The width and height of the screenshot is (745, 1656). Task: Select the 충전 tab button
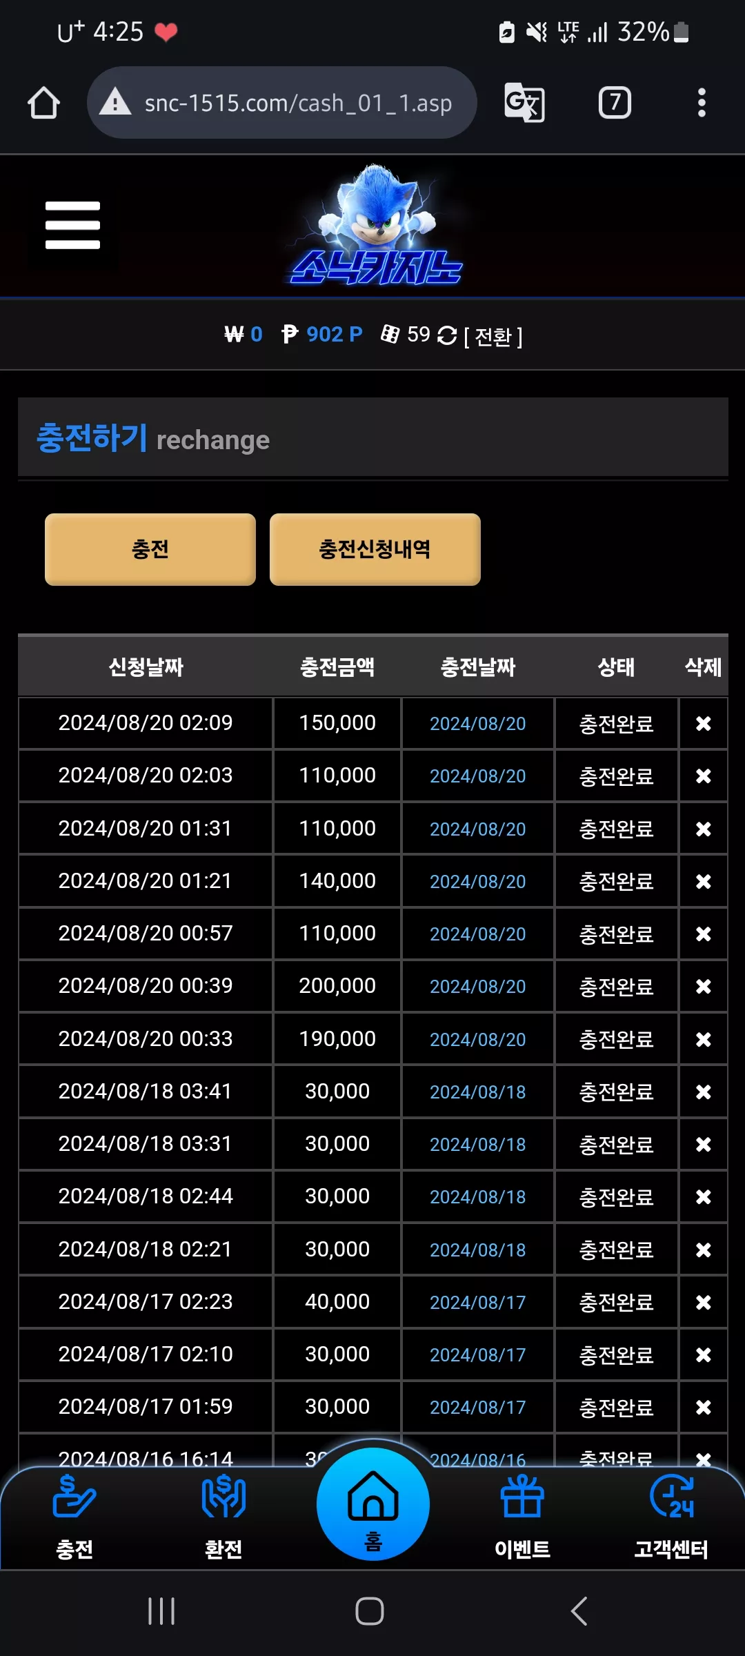pos(150,549)
